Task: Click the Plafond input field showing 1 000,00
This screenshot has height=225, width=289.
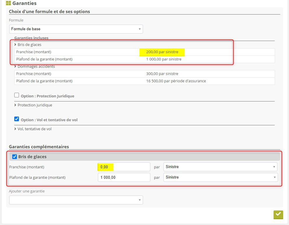Action: [x=124, y=177]
